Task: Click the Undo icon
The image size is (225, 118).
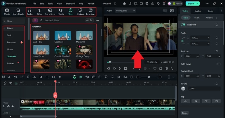Action: click(x=15, y=77)
